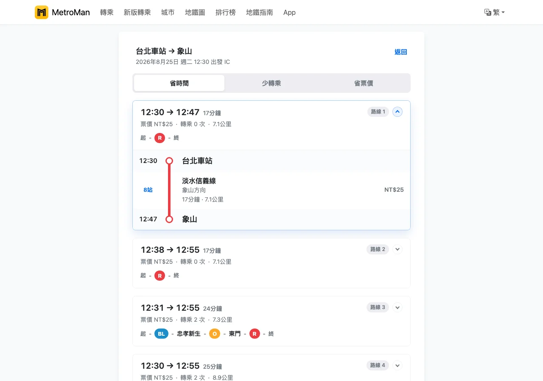Collapse 路線 1 with the chevron
The height and width of the screenshot is (381, 543).
[x=397, y=112]
